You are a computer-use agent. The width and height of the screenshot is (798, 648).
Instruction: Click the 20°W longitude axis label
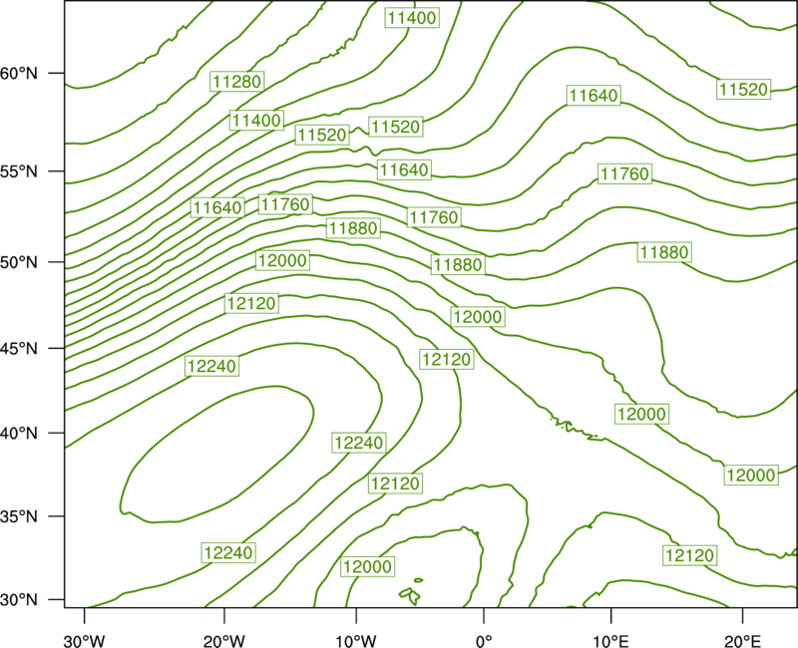pyautogui.click(x=223, y=641)
